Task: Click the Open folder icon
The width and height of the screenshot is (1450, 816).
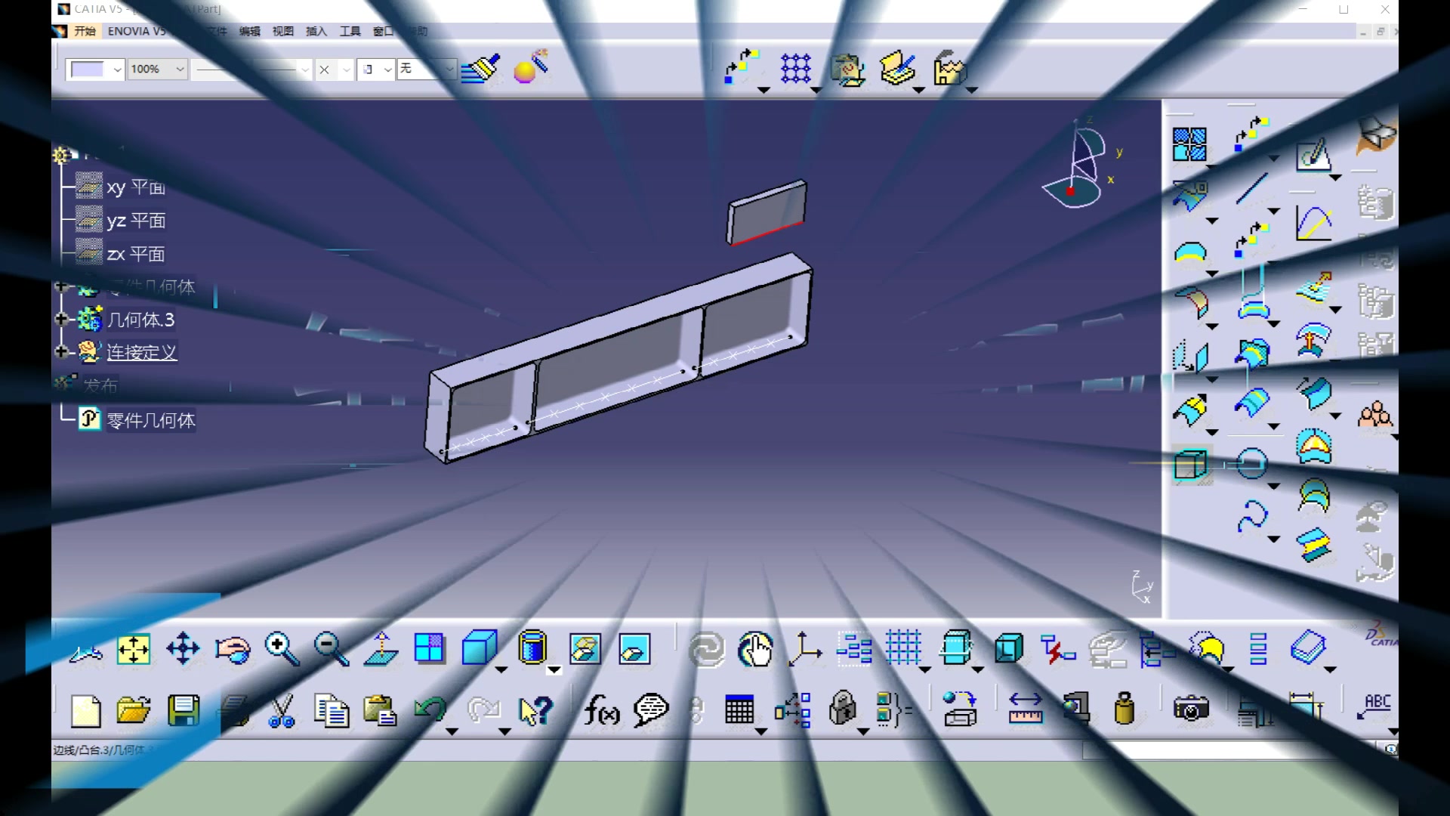Action: coord(134,710)
